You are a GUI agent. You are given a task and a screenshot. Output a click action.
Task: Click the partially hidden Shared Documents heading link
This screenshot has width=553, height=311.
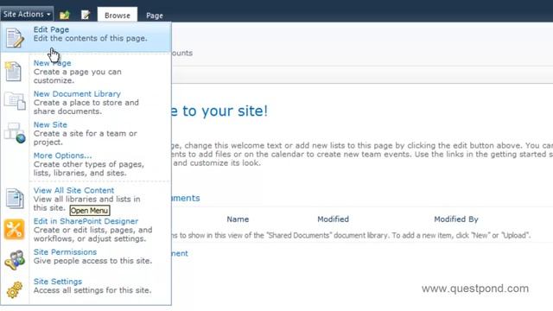(x=186, y=198)
